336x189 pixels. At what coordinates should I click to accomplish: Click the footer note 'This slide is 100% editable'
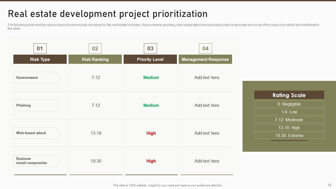[168, 185]
